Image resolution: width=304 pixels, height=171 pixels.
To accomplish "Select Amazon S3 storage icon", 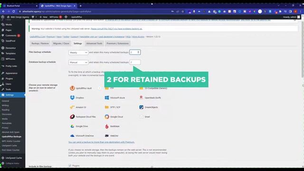I will click(x=72, y=107).
